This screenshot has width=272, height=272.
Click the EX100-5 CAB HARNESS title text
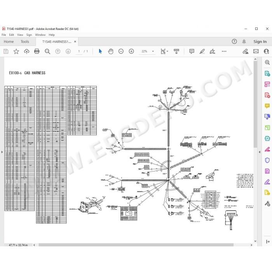click(x=27, y=73)
